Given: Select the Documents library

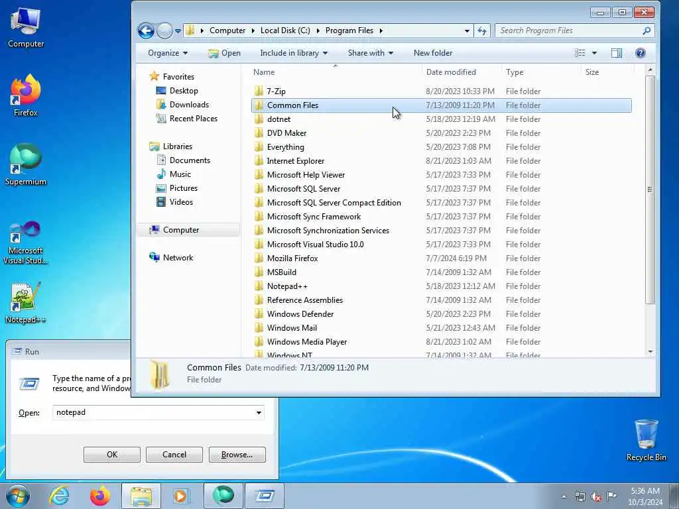Looking at the screenshot, I should [190, 160].
